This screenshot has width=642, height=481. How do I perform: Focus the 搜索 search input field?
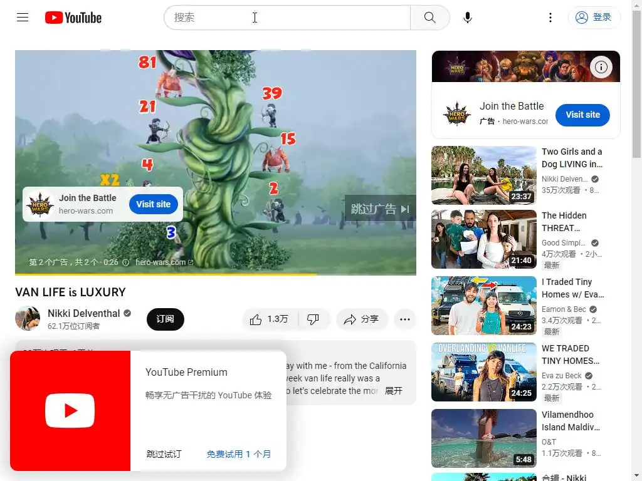(x=287, y=18)
